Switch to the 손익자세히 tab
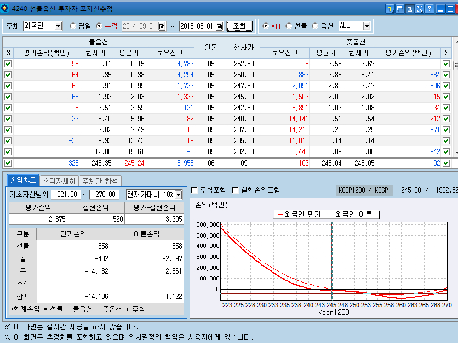The width and height of the screenshot is (458, 344). 59,181
